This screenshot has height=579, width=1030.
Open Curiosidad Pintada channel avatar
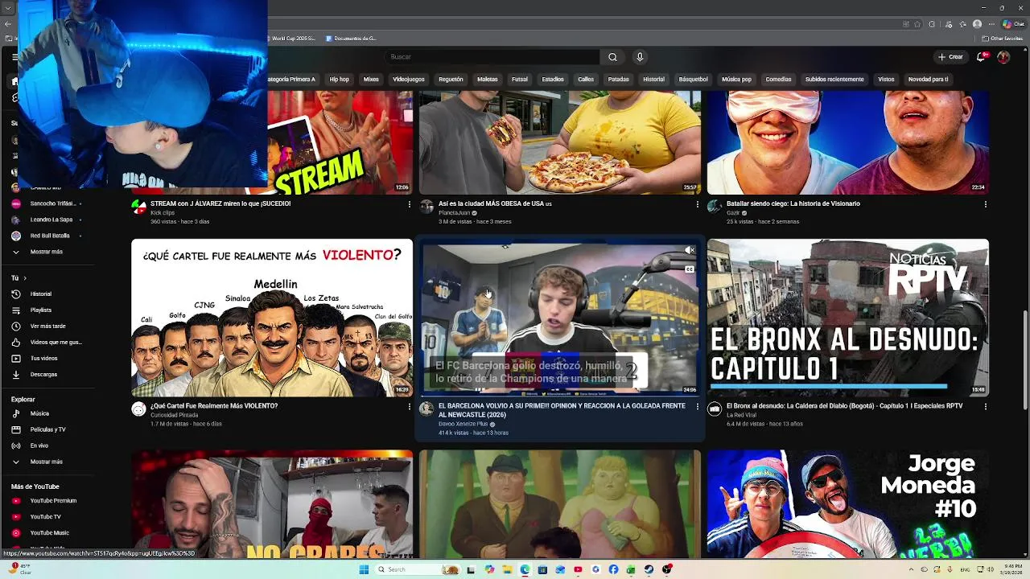138,409
